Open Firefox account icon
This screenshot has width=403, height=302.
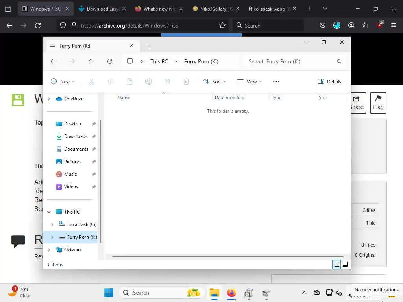(351, 26)
